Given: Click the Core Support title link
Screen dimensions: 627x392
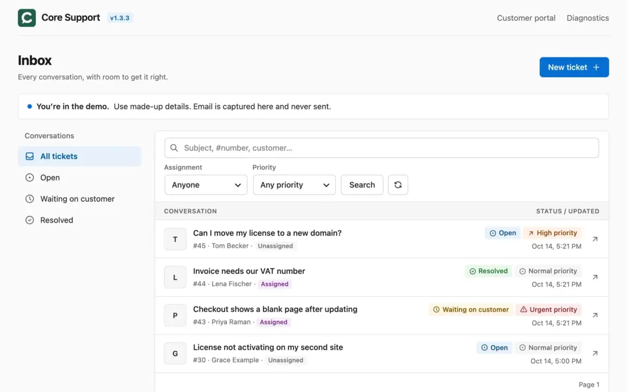Looking at the screenshot, I should point(71,18).
